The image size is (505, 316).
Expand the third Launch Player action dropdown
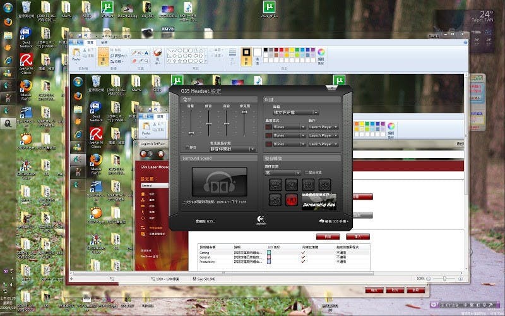pyautogui.click(x=323, y=144)
